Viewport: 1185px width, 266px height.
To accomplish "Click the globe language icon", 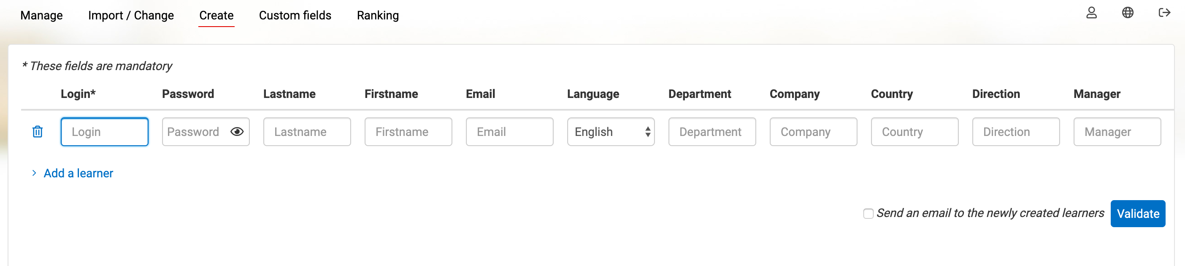I will click(1128, 13).
